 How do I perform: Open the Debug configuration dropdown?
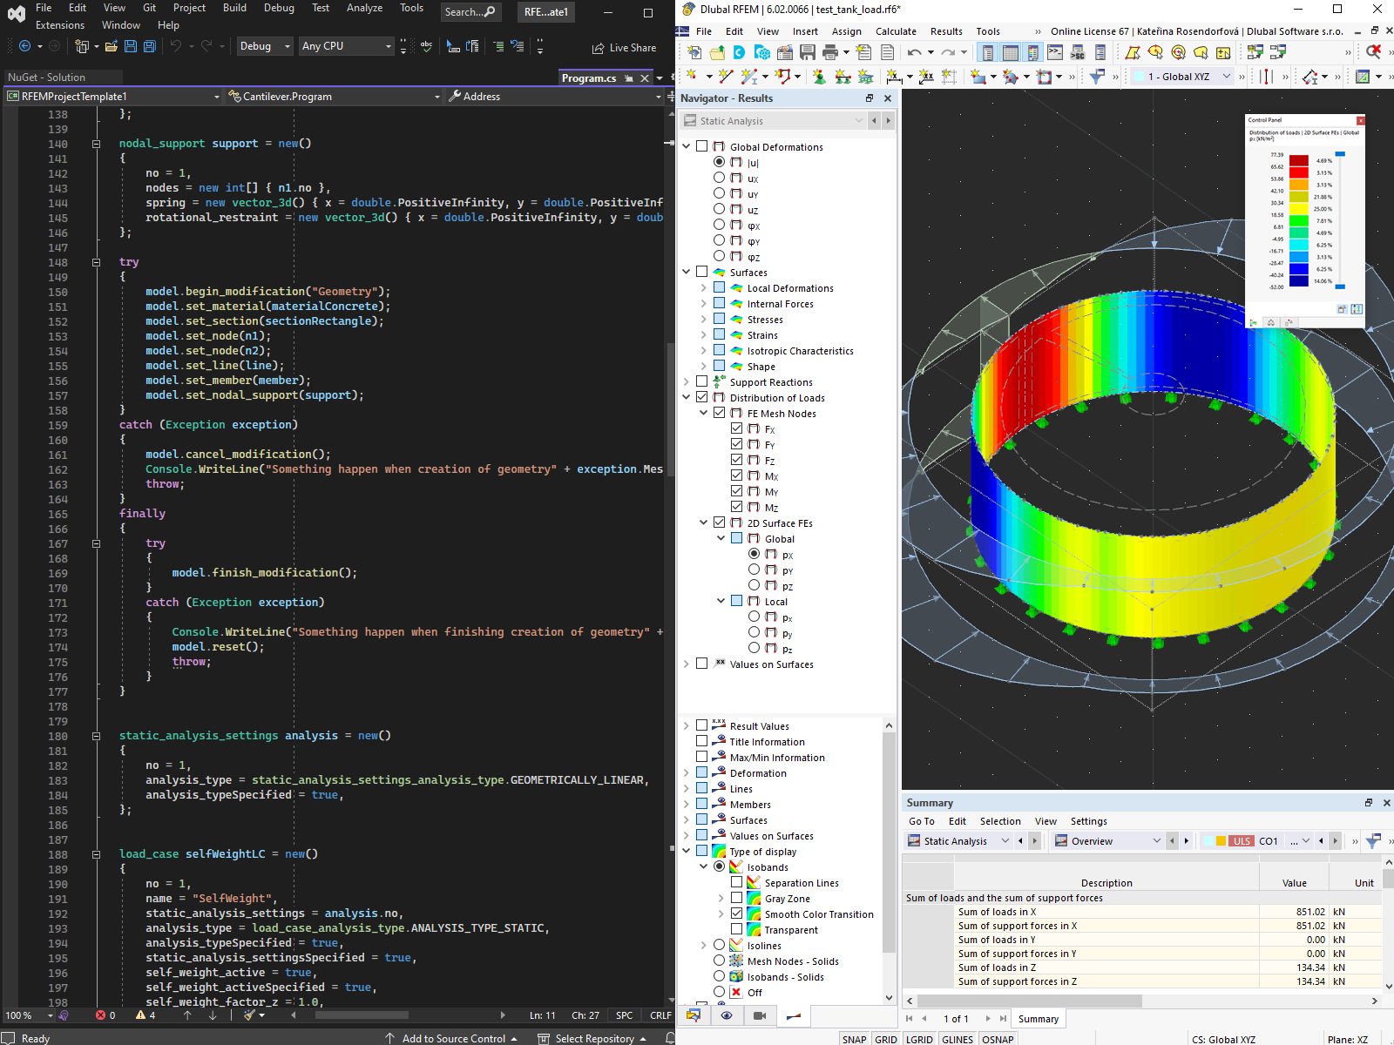tap(265, 46)
